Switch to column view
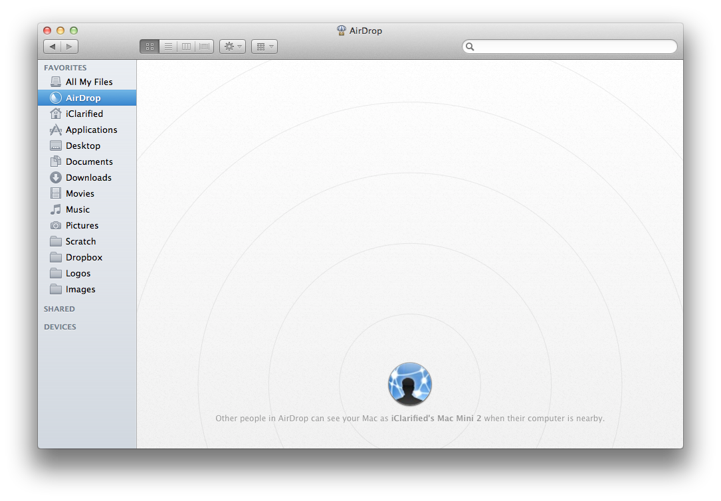 click(186, 47)
